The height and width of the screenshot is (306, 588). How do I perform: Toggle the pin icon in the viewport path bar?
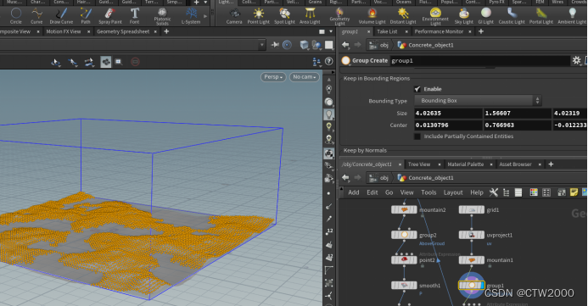click(x=275, y=45)
